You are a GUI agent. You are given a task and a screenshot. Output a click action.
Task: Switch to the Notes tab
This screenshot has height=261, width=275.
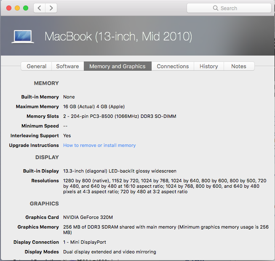[x=239, y=66]
